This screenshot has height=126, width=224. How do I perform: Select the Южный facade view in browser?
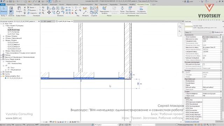click(x=14, y=43)
